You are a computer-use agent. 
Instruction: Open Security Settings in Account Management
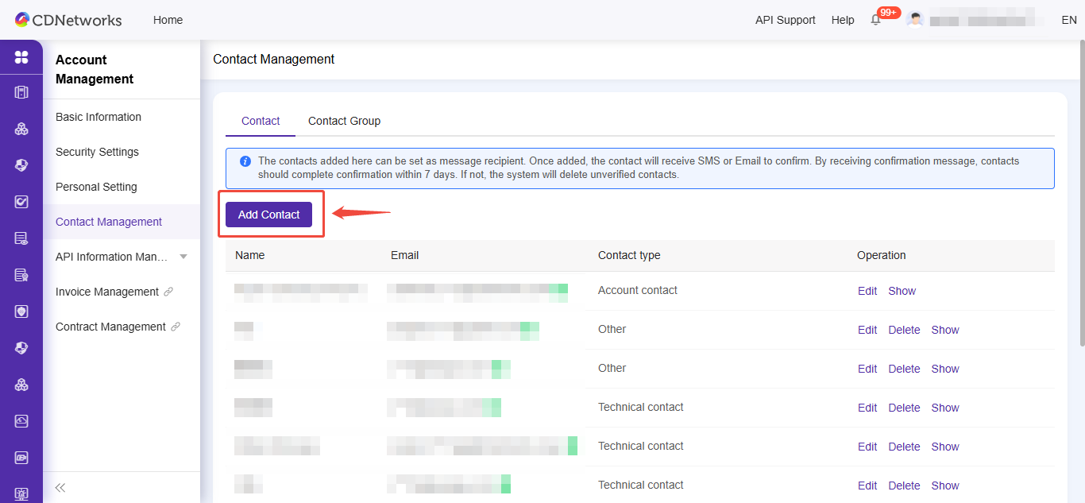[x=97, y=152]
